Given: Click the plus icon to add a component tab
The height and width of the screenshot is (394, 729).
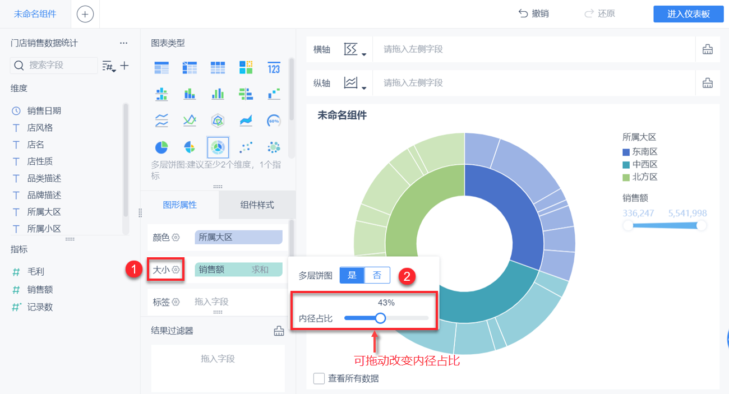Looking at the screenshot, I should [x=85, y=14].
